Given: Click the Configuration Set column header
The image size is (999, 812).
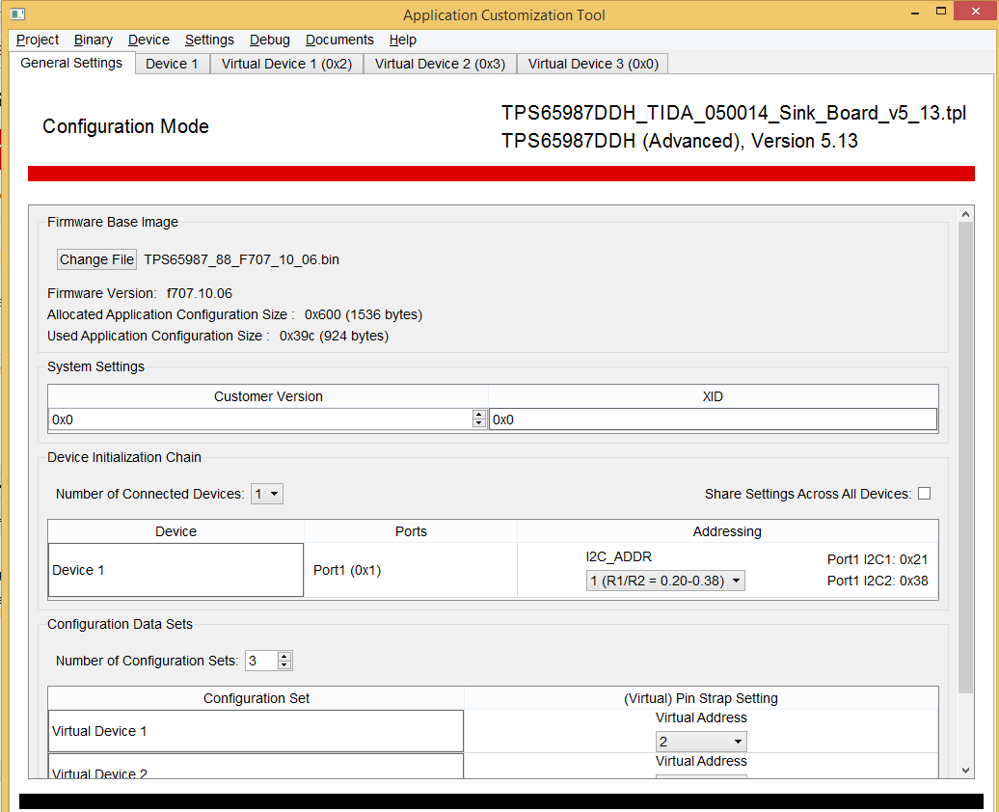Looking at the screenshot, I should [256, 698].
